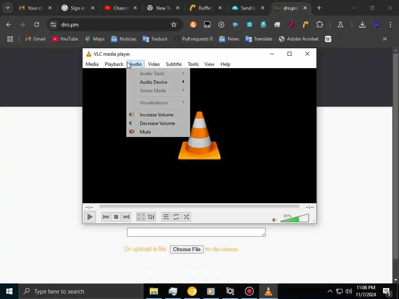
Task: Open the Help menu in VLC
Action: 225,64
